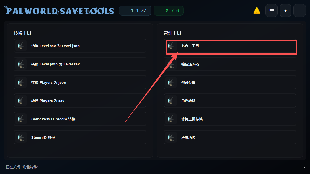Click icon beside 多合一工具
The height and width of the screenshot is (174, 310).
click(171, 46)
